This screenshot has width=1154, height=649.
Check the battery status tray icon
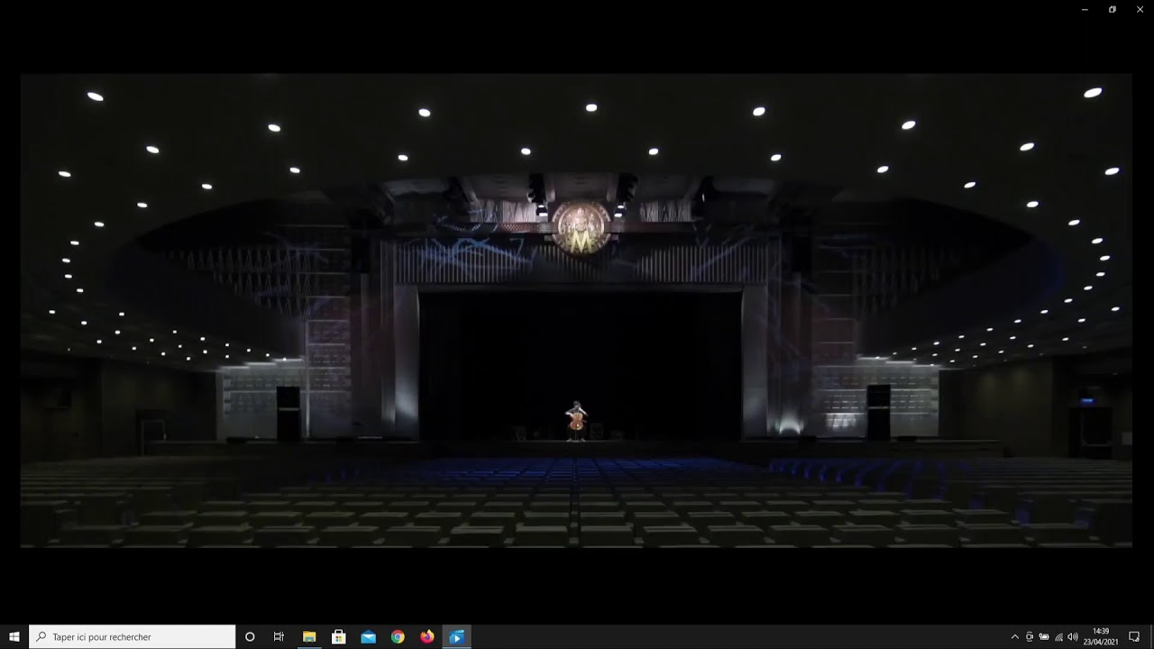pyautogui.click(x=1044, y=637)
